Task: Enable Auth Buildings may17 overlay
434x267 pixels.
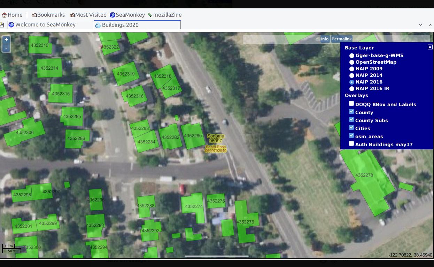Action: tap(351, 144)
